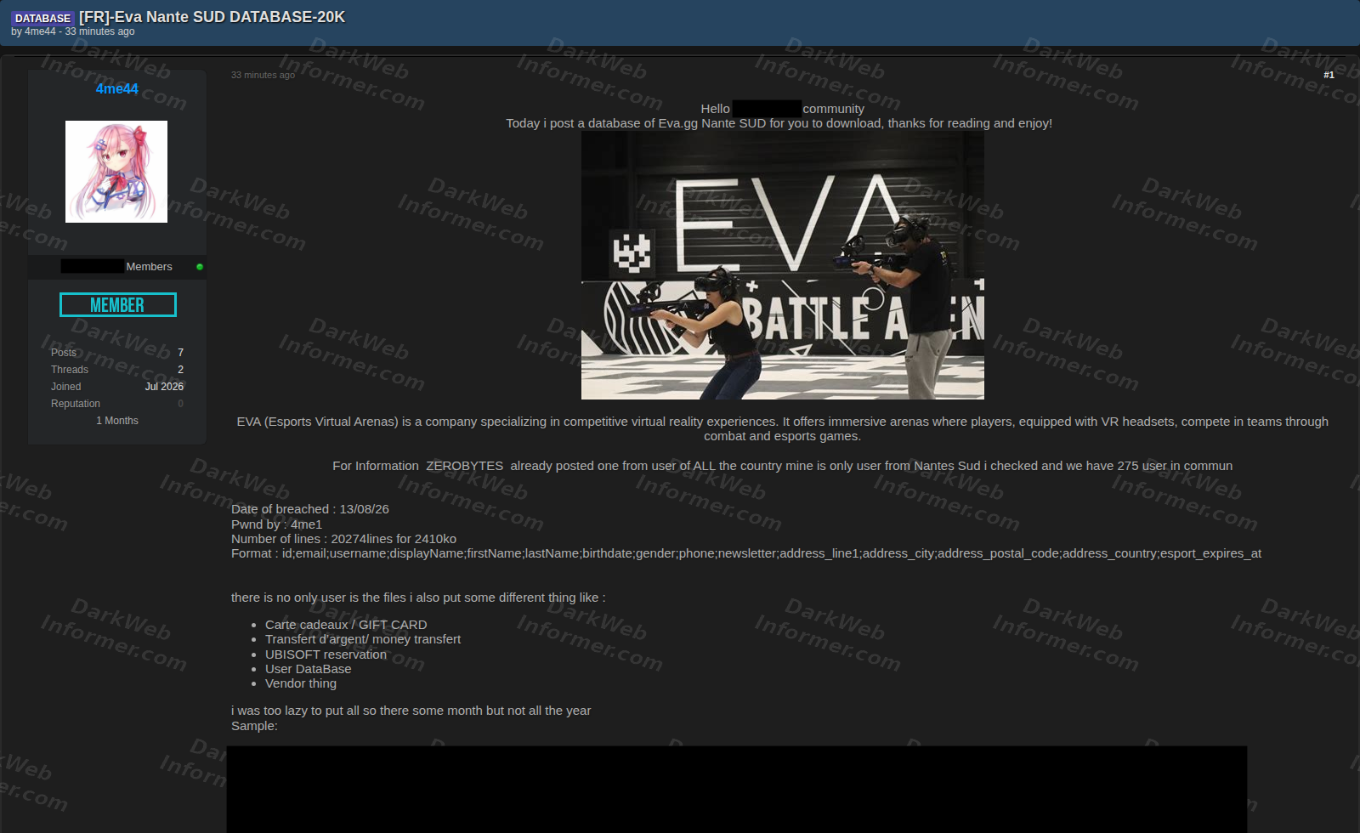The width and height of the screenshot is (1360, 833).
Task: Click the green online status dot
Action: pyautogui.click(x=200, y=267)
